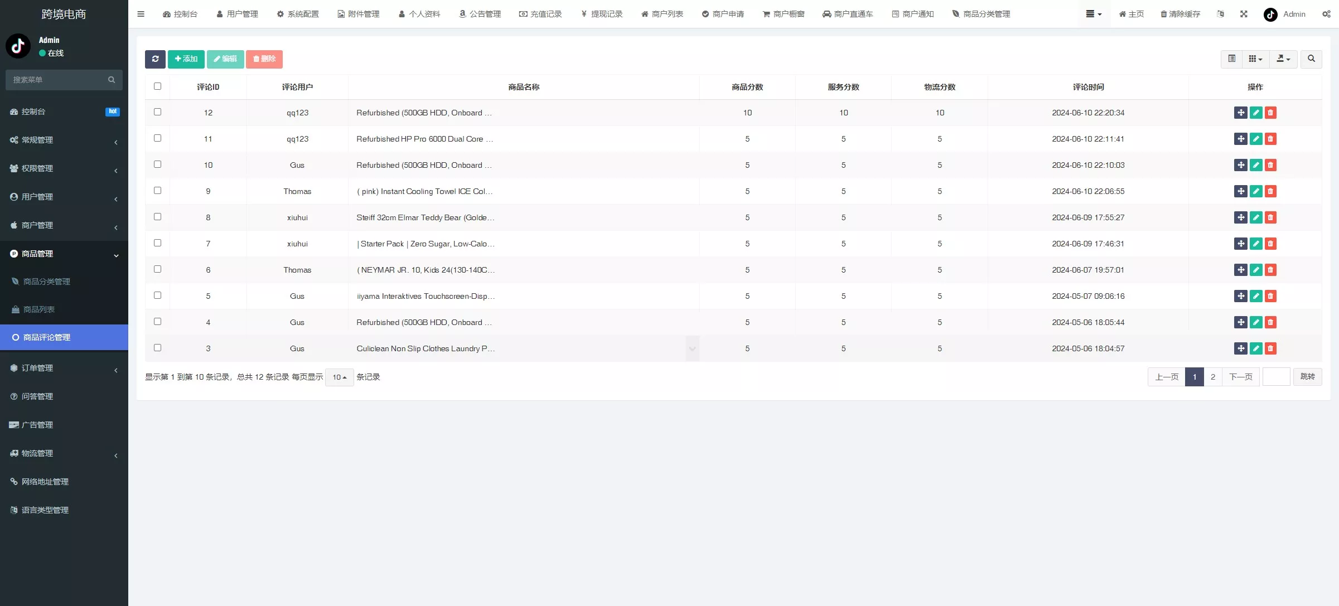This screenshot has width=1339, height=606.
Task: Collapse the sidebar with the hamburger icon
Action: click(x=141, y=14)
